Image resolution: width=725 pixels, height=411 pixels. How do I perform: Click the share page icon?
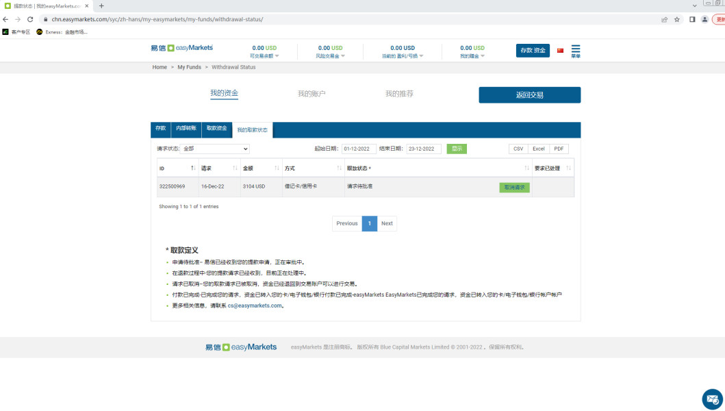coord(665,19)
